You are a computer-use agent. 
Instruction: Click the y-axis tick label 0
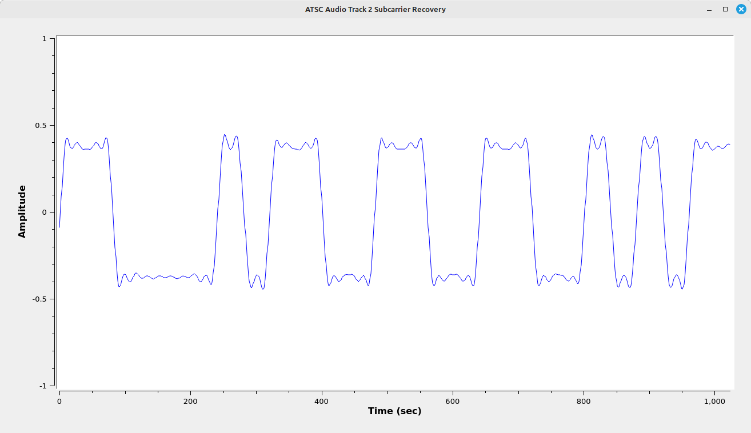click(45, 213)
